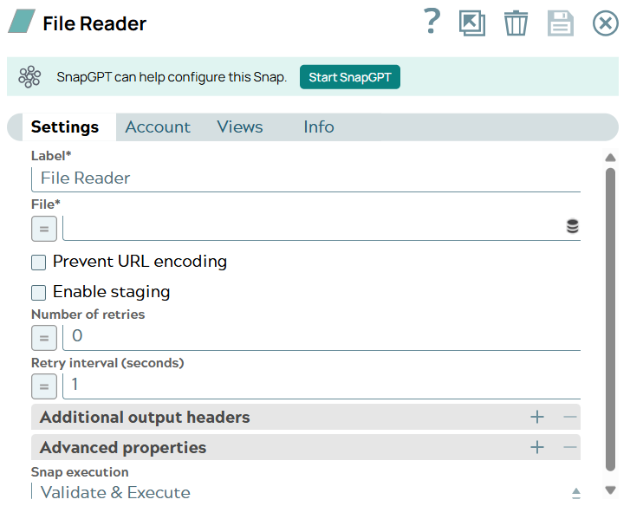Add an Additional output headers row
The height and width of the screenshot is (506, 630).
(x=537, y=418)
